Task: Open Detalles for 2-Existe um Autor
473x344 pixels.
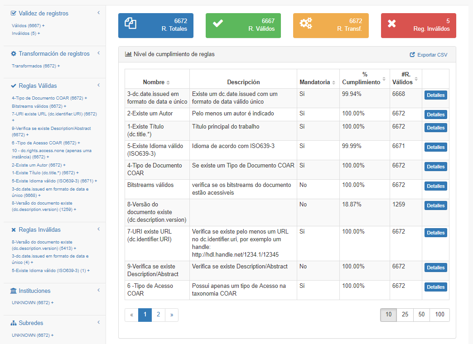Action: (435, 115)
